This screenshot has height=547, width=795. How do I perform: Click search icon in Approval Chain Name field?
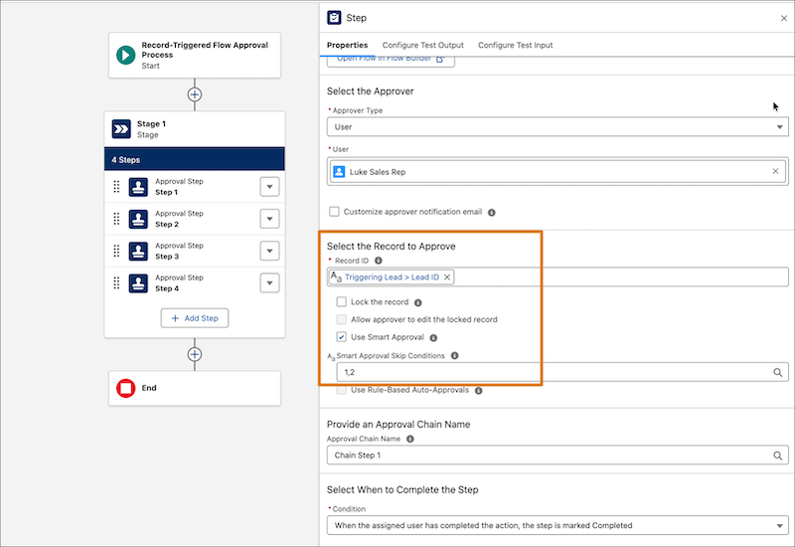tap(777, 456)
